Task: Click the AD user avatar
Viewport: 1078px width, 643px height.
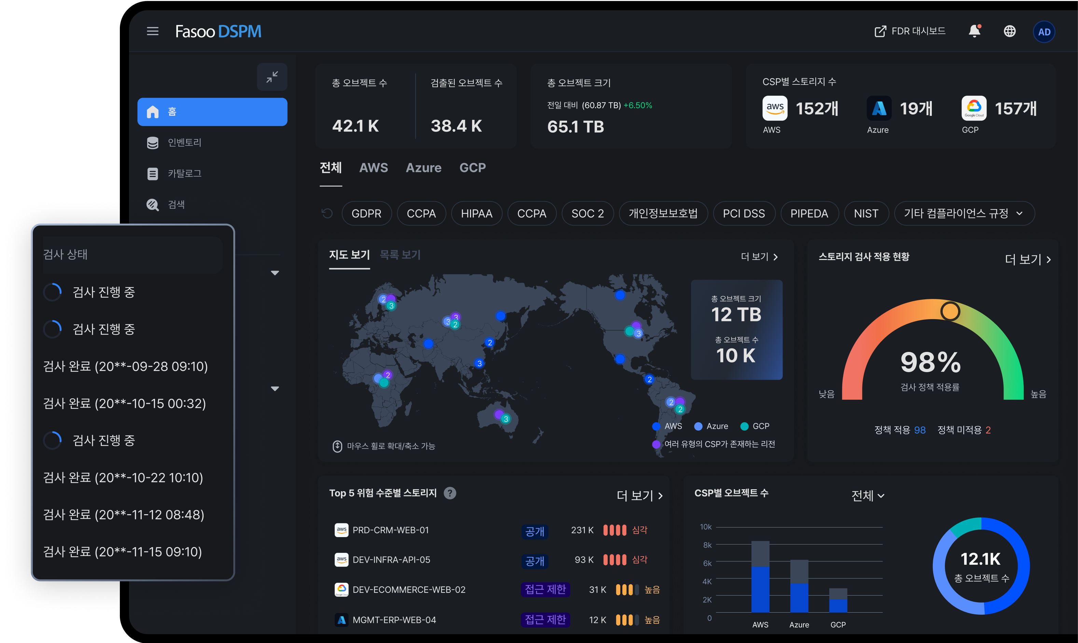Action: pyautogui.click(x=1044, y=32)
